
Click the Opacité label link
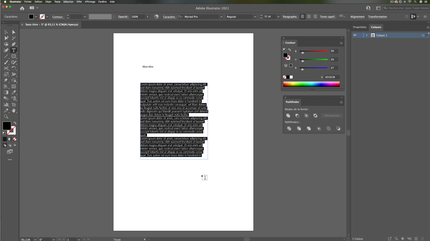click(x=123, y=17)
